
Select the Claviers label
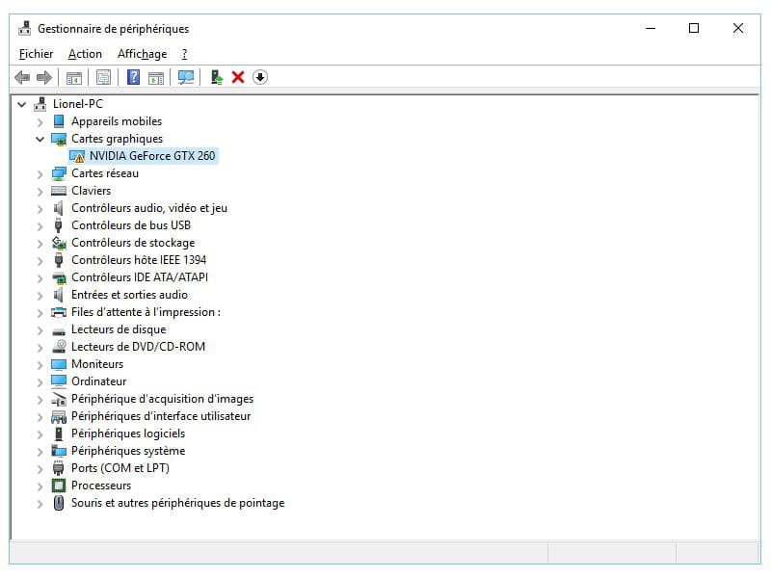point(91,191)
